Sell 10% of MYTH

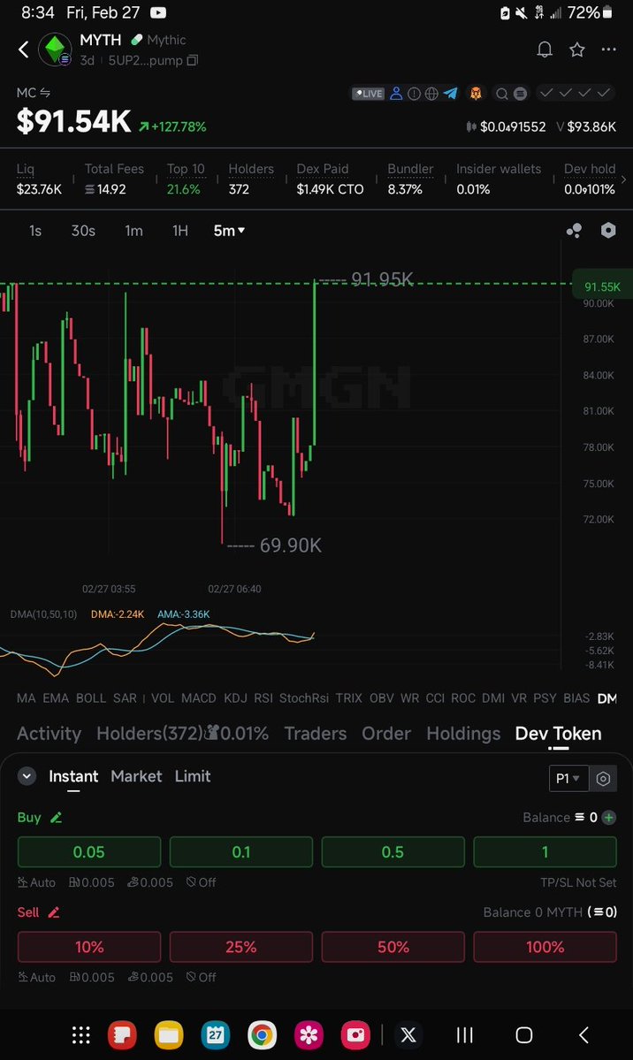(88, 947)
